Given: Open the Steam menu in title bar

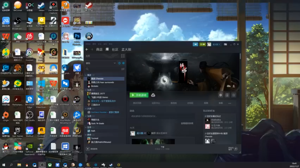Looking at the screenshot, I should 88,44.
